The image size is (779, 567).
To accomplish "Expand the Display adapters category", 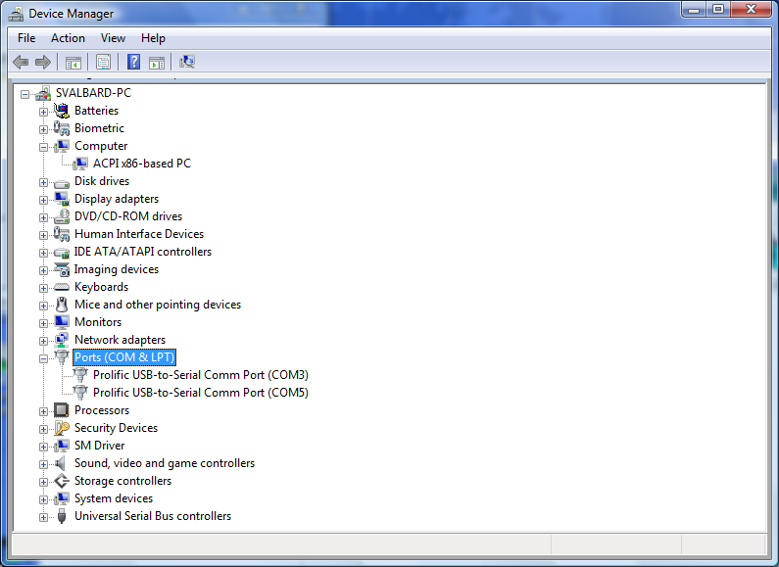I will 43,200.
